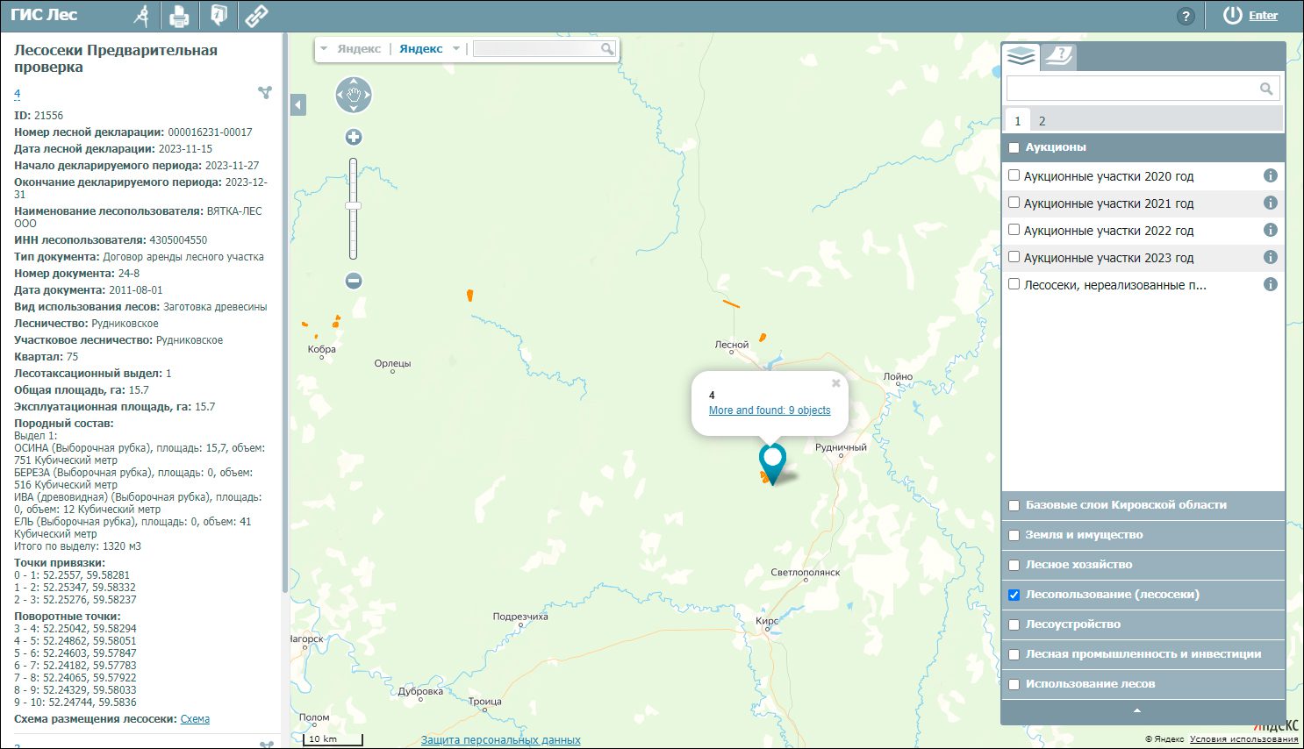Switch to layer page tab 1
This screenshot has height=749, width=1304.
(1018, 121)
